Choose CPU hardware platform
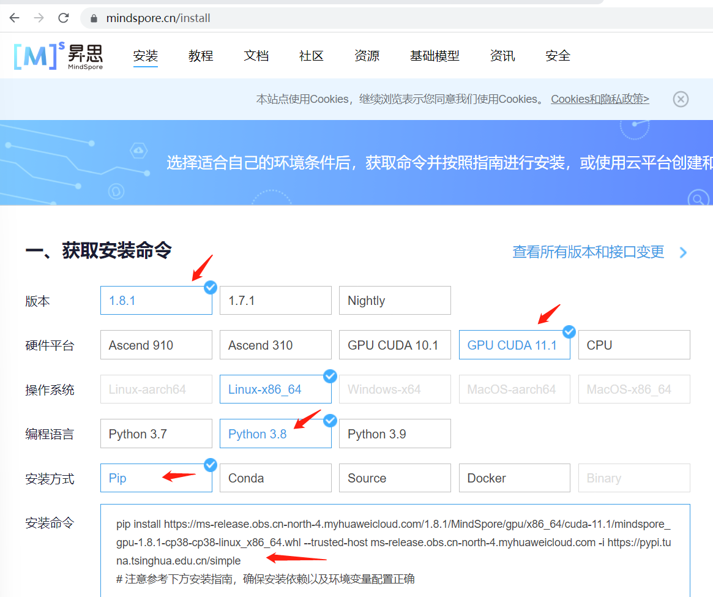Image resolution: width=713 pixels, height=597 pixels. pyautogui.click(x=634, y=345)
